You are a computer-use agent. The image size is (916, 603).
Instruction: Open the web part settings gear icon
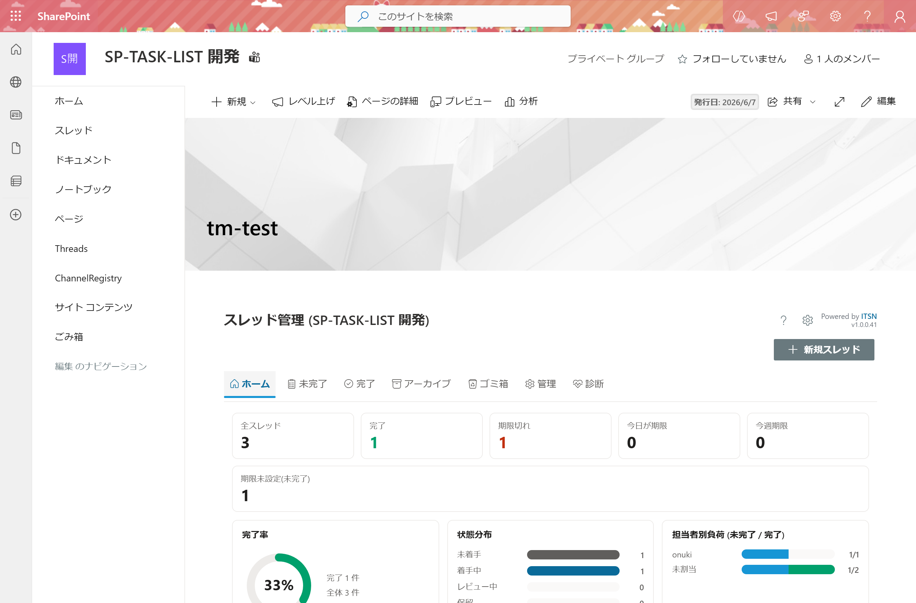click(807, 320)
